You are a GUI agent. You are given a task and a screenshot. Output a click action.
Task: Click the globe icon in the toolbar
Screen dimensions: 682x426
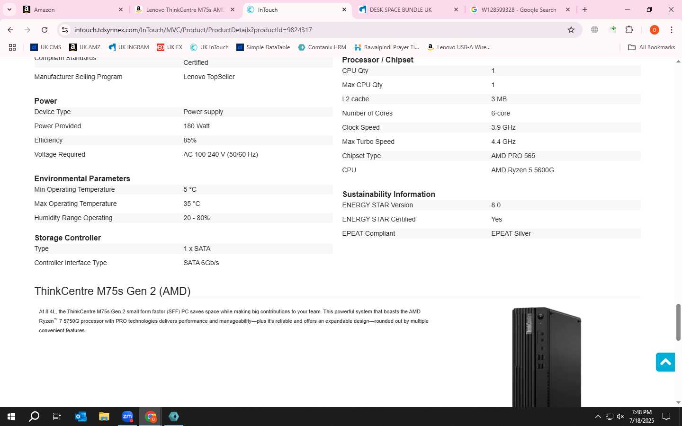(x=594, y=30)
